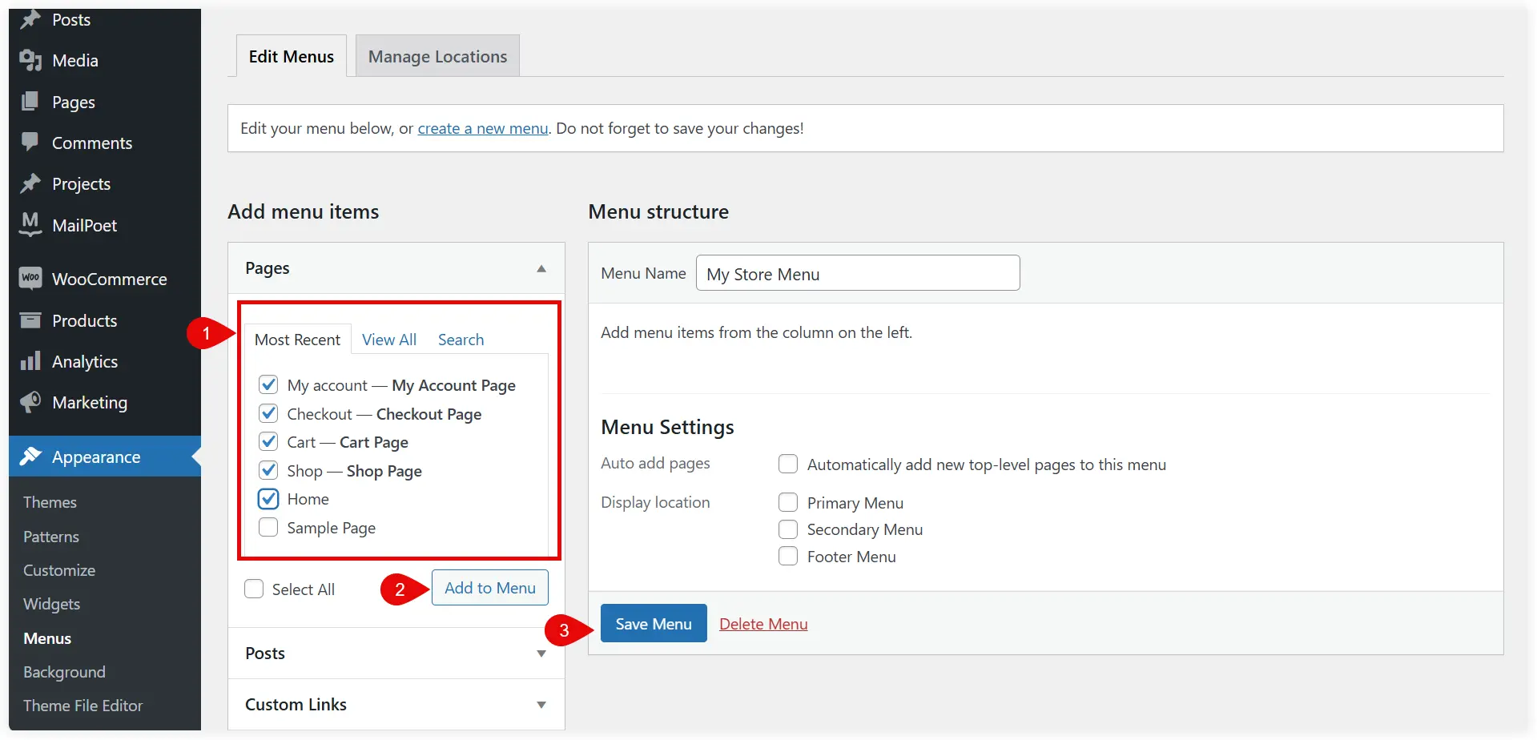Click the Comments bubble icon
1537x740 pixels.
(30, 143)
